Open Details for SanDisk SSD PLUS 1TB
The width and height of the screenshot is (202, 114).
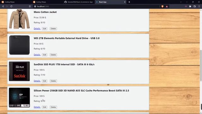click(37, 81)
